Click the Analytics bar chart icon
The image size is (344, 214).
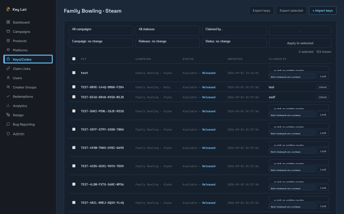[8, 106]
